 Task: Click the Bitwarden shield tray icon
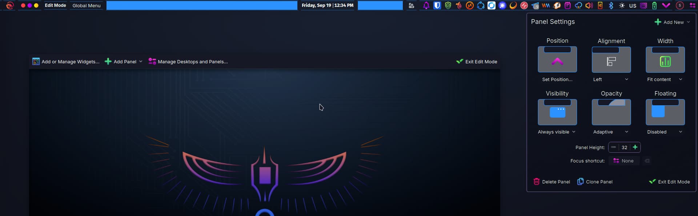click(x=437, y=5)
